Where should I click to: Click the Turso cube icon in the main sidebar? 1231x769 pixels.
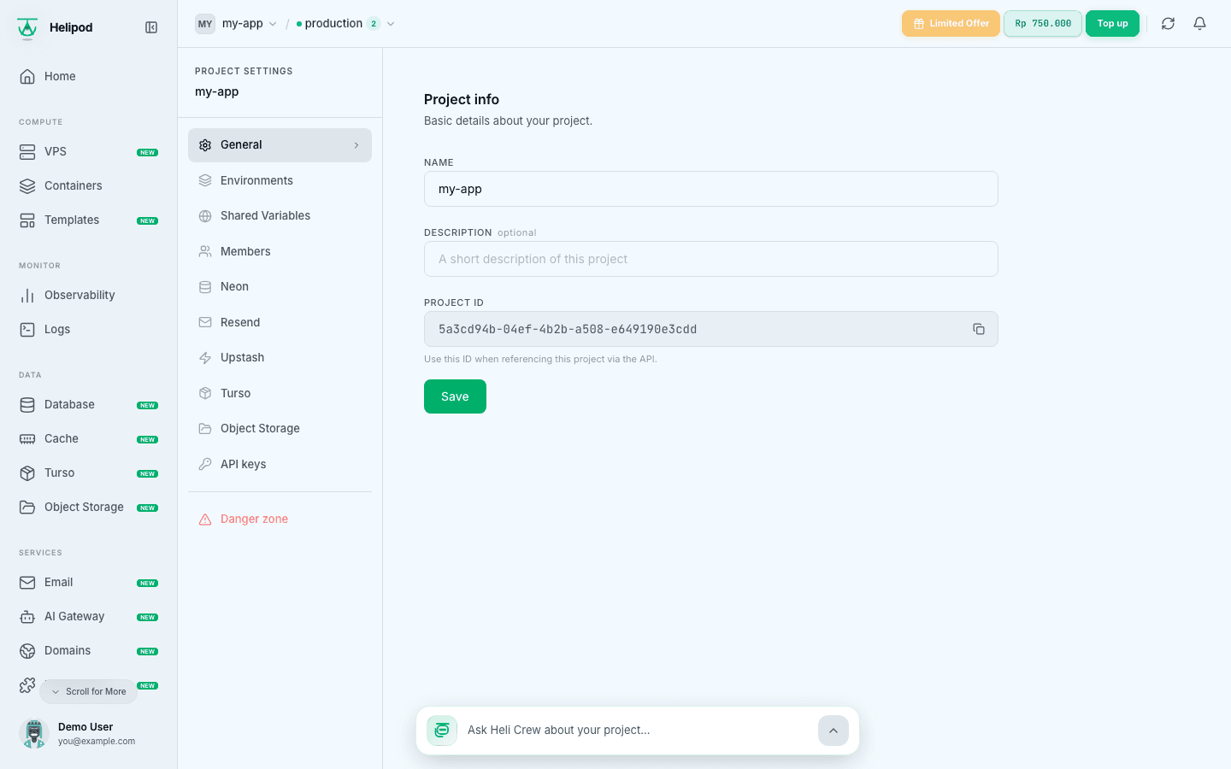[27, 473]
